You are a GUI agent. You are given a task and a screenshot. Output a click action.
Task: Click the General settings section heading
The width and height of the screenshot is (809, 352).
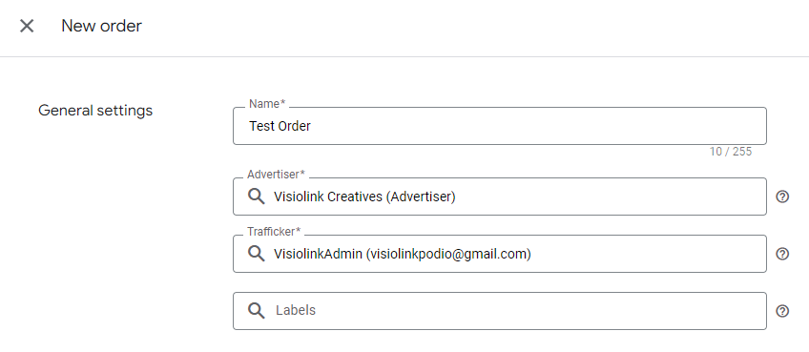click(95, 111)
